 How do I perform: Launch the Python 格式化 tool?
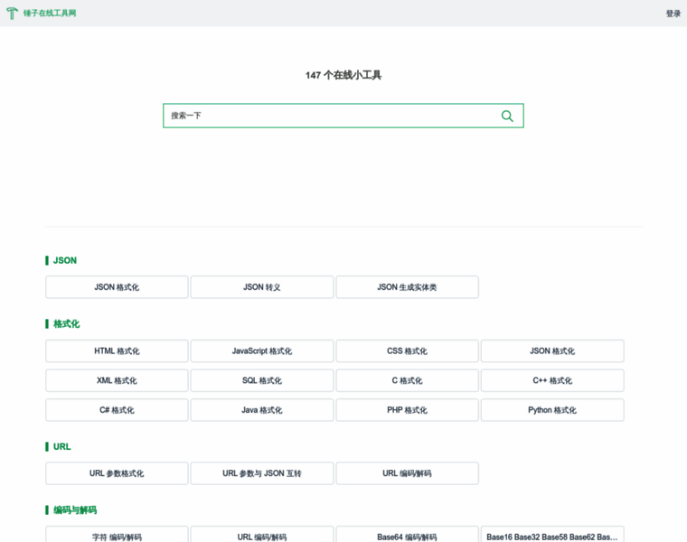[x=552, y=410]
